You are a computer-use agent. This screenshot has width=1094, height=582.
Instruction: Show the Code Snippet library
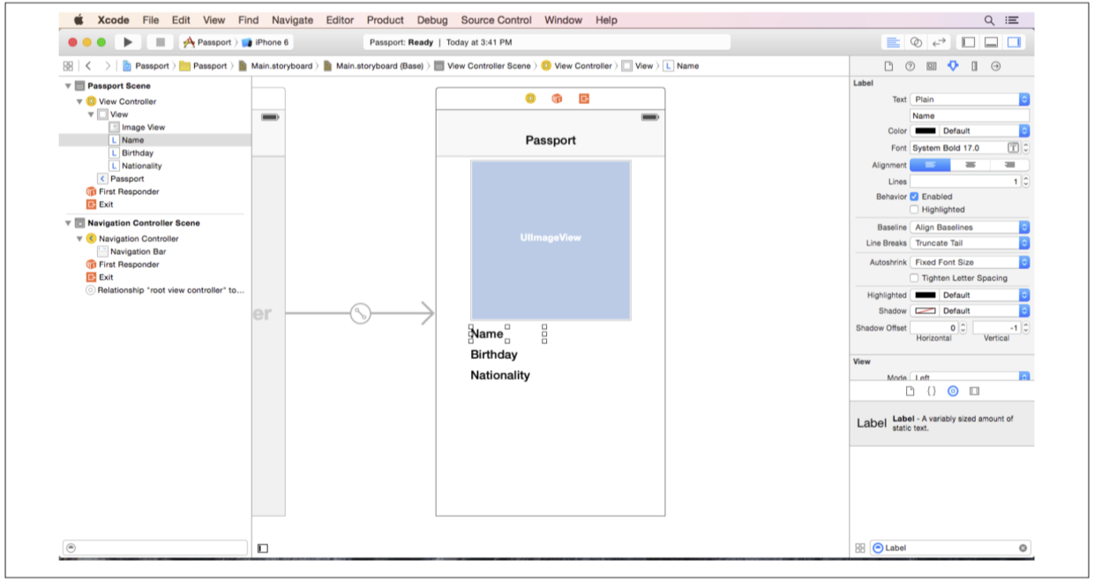[931, 391]
